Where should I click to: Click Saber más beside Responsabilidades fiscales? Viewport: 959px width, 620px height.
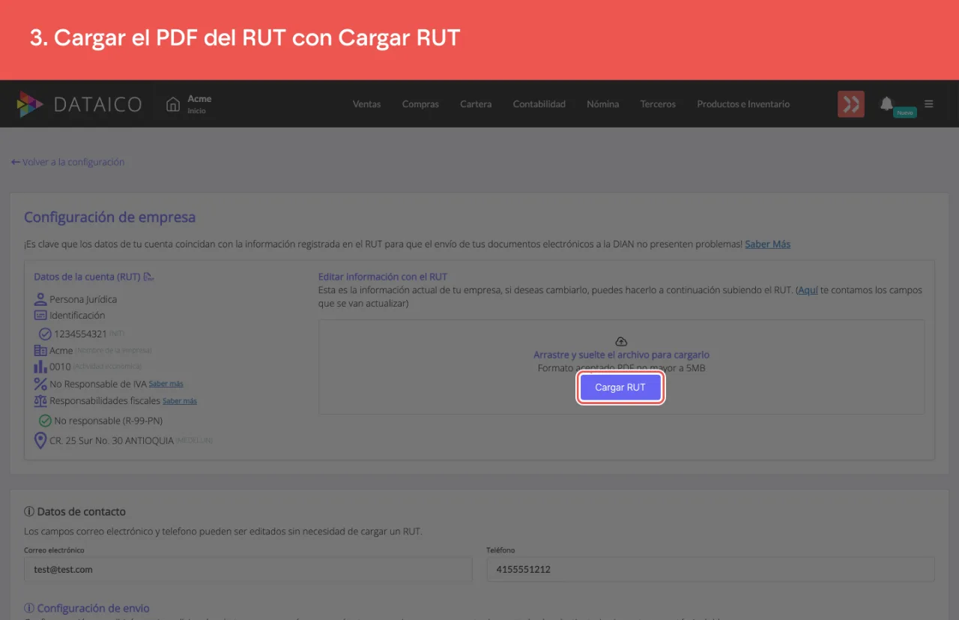(x=180, y=401)
